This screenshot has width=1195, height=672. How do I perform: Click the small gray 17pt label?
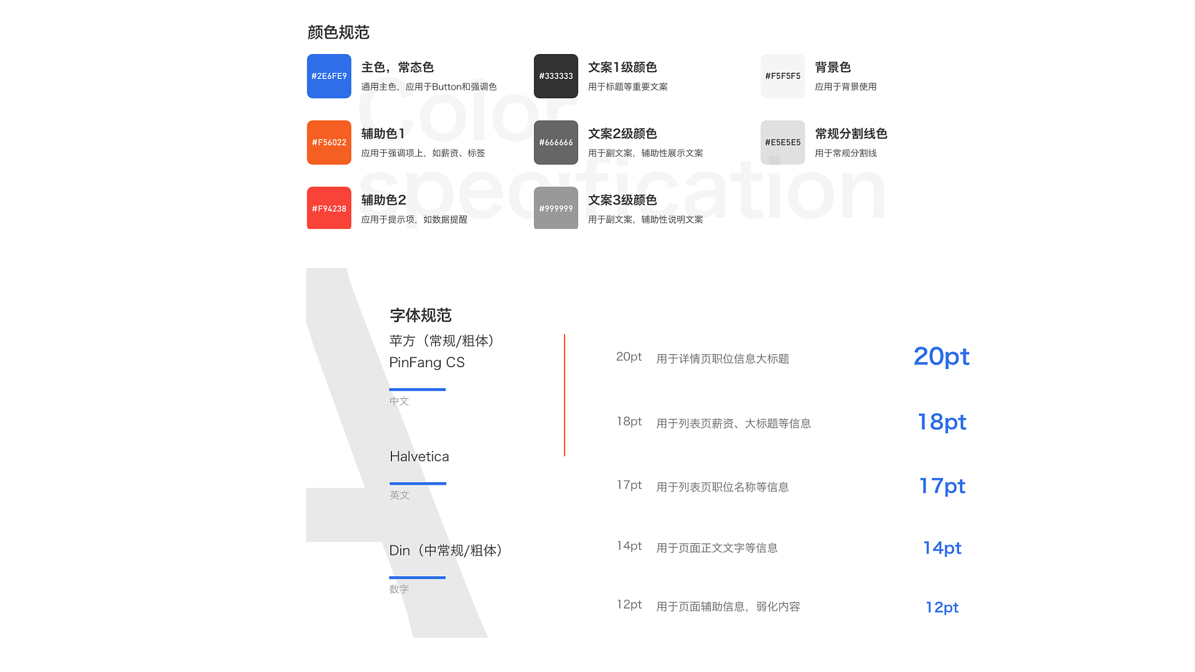(x=629, y=485)
